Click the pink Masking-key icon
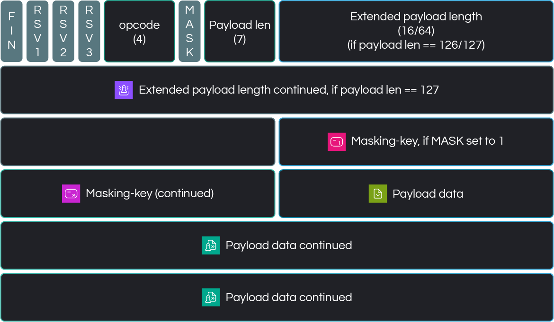 337,142
